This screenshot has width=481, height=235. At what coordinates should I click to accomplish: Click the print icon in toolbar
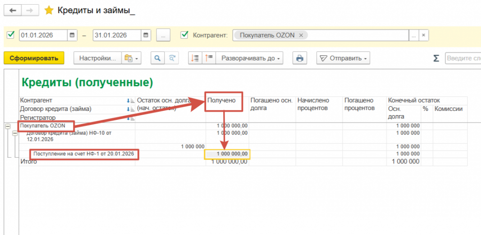(299, 59)
